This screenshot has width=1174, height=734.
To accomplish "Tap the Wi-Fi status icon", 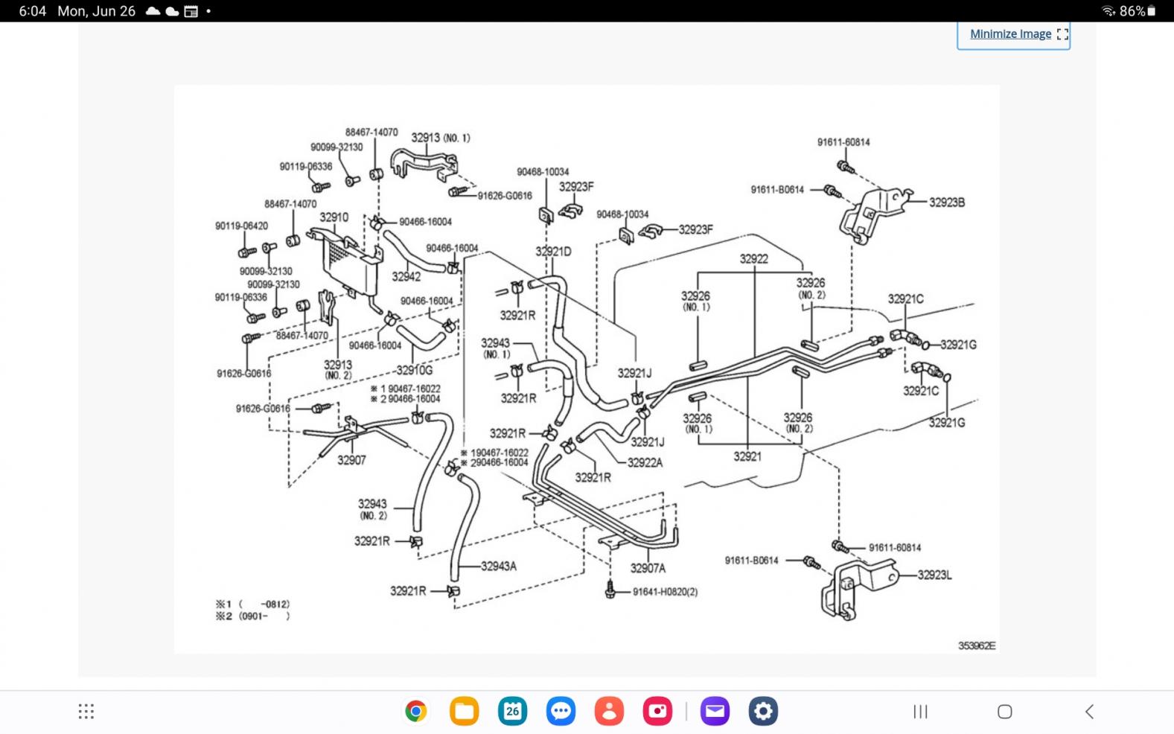I will point(1108,11).
